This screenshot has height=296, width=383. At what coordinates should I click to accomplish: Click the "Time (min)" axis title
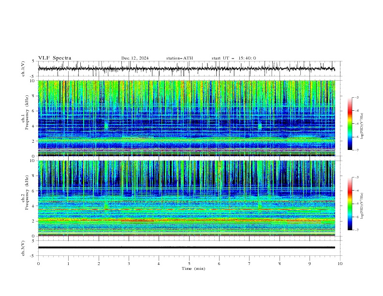[x=193, y=268]
